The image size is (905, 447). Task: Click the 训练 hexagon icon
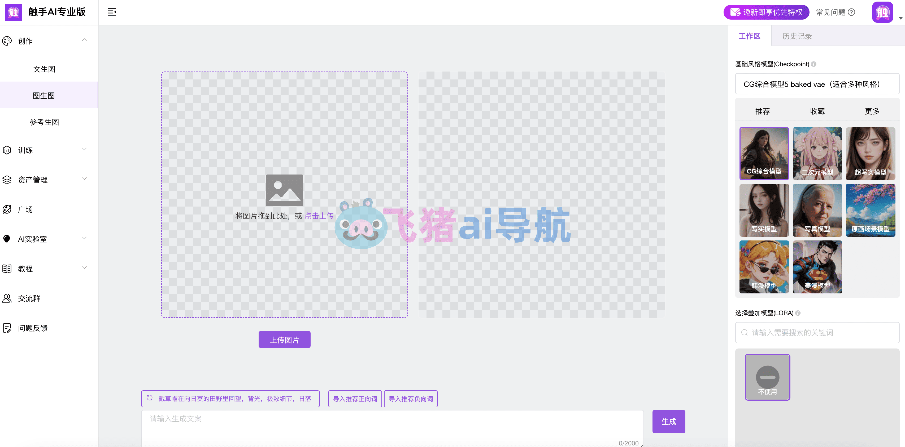click(7, 150)
